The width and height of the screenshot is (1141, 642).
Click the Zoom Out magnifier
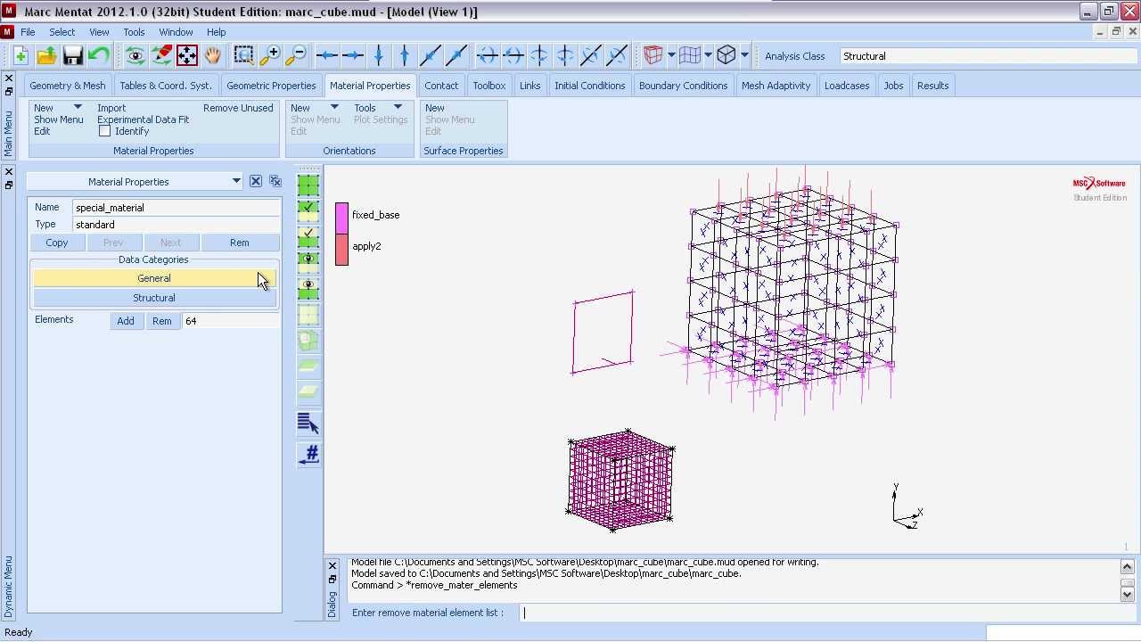(x=295, y=55)
